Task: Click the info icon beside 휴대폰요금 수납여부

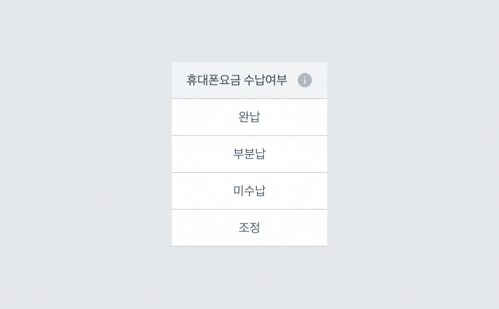Action: tap(305, 80)
